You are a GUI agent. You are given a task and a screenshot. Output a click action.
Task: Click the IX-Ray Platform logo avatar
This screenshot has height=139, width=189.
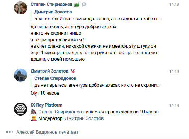point(21,109)
